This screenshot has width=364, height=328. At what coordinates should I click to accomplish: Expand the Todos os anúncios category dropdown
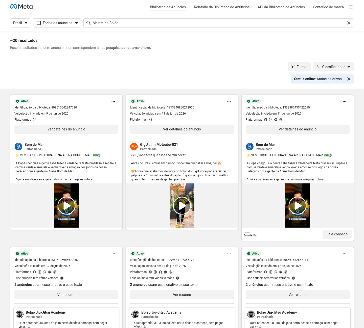click(57, 23)
